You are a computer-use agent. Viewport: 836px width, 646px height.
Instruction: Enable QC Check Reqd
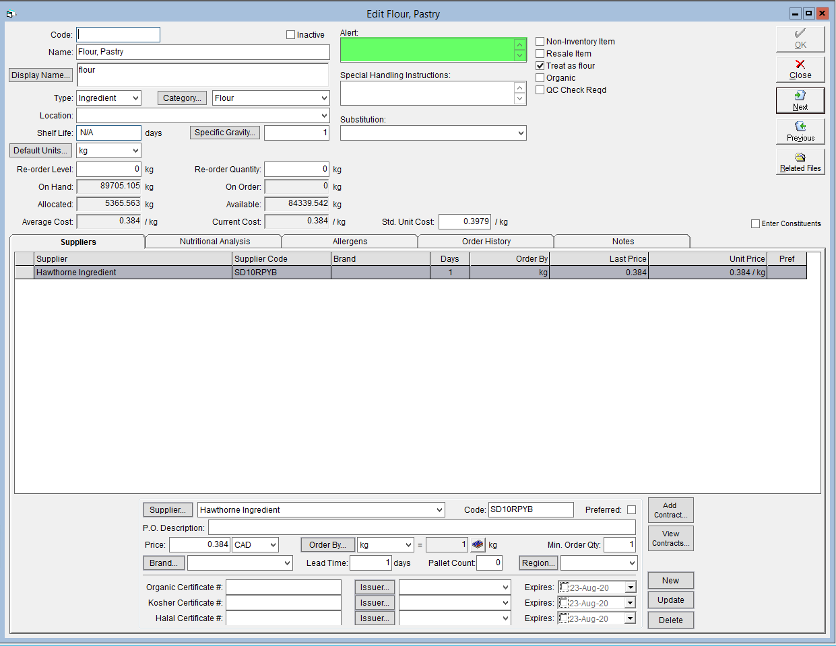pyautogui.click(x=540, y=89)
